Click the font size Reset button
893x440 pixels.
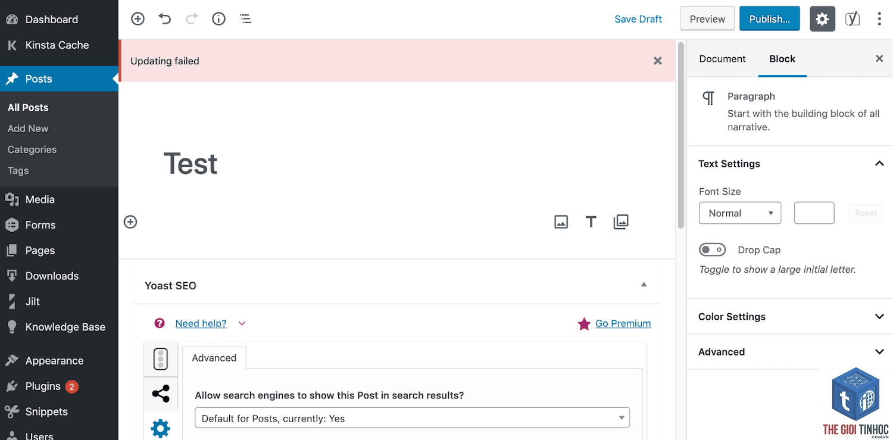[x=866, y=213]
